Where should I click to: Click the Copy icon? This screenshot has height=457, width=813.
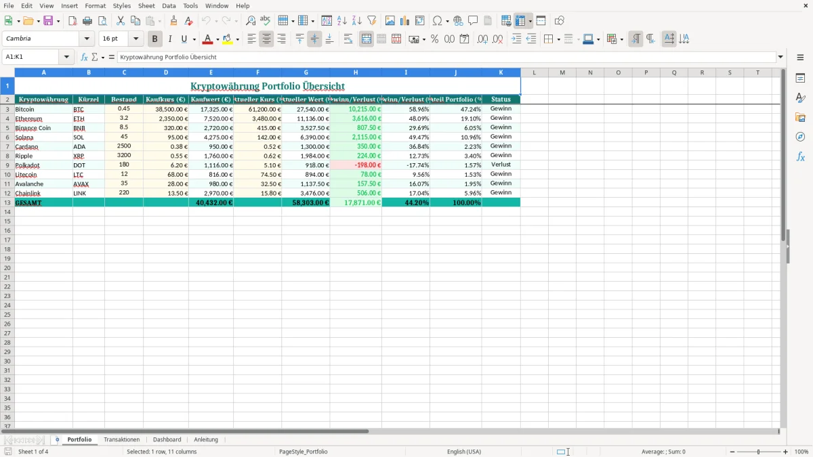tap(135, 21)
